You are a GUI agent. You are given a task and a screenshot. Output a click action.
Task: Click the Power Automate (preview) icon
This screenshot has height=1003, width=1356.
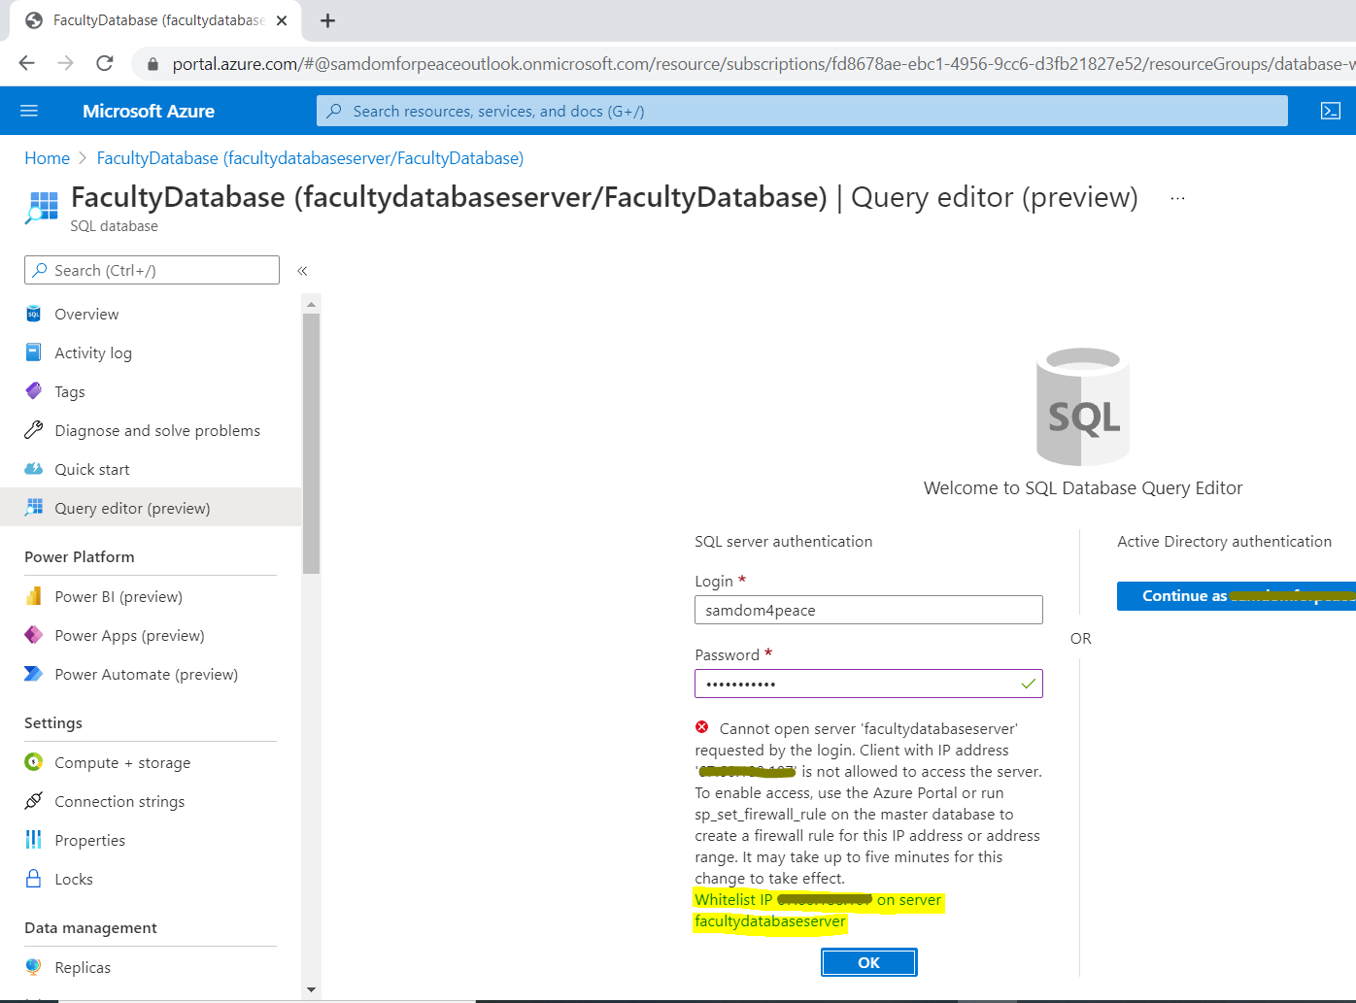[34, 674]
